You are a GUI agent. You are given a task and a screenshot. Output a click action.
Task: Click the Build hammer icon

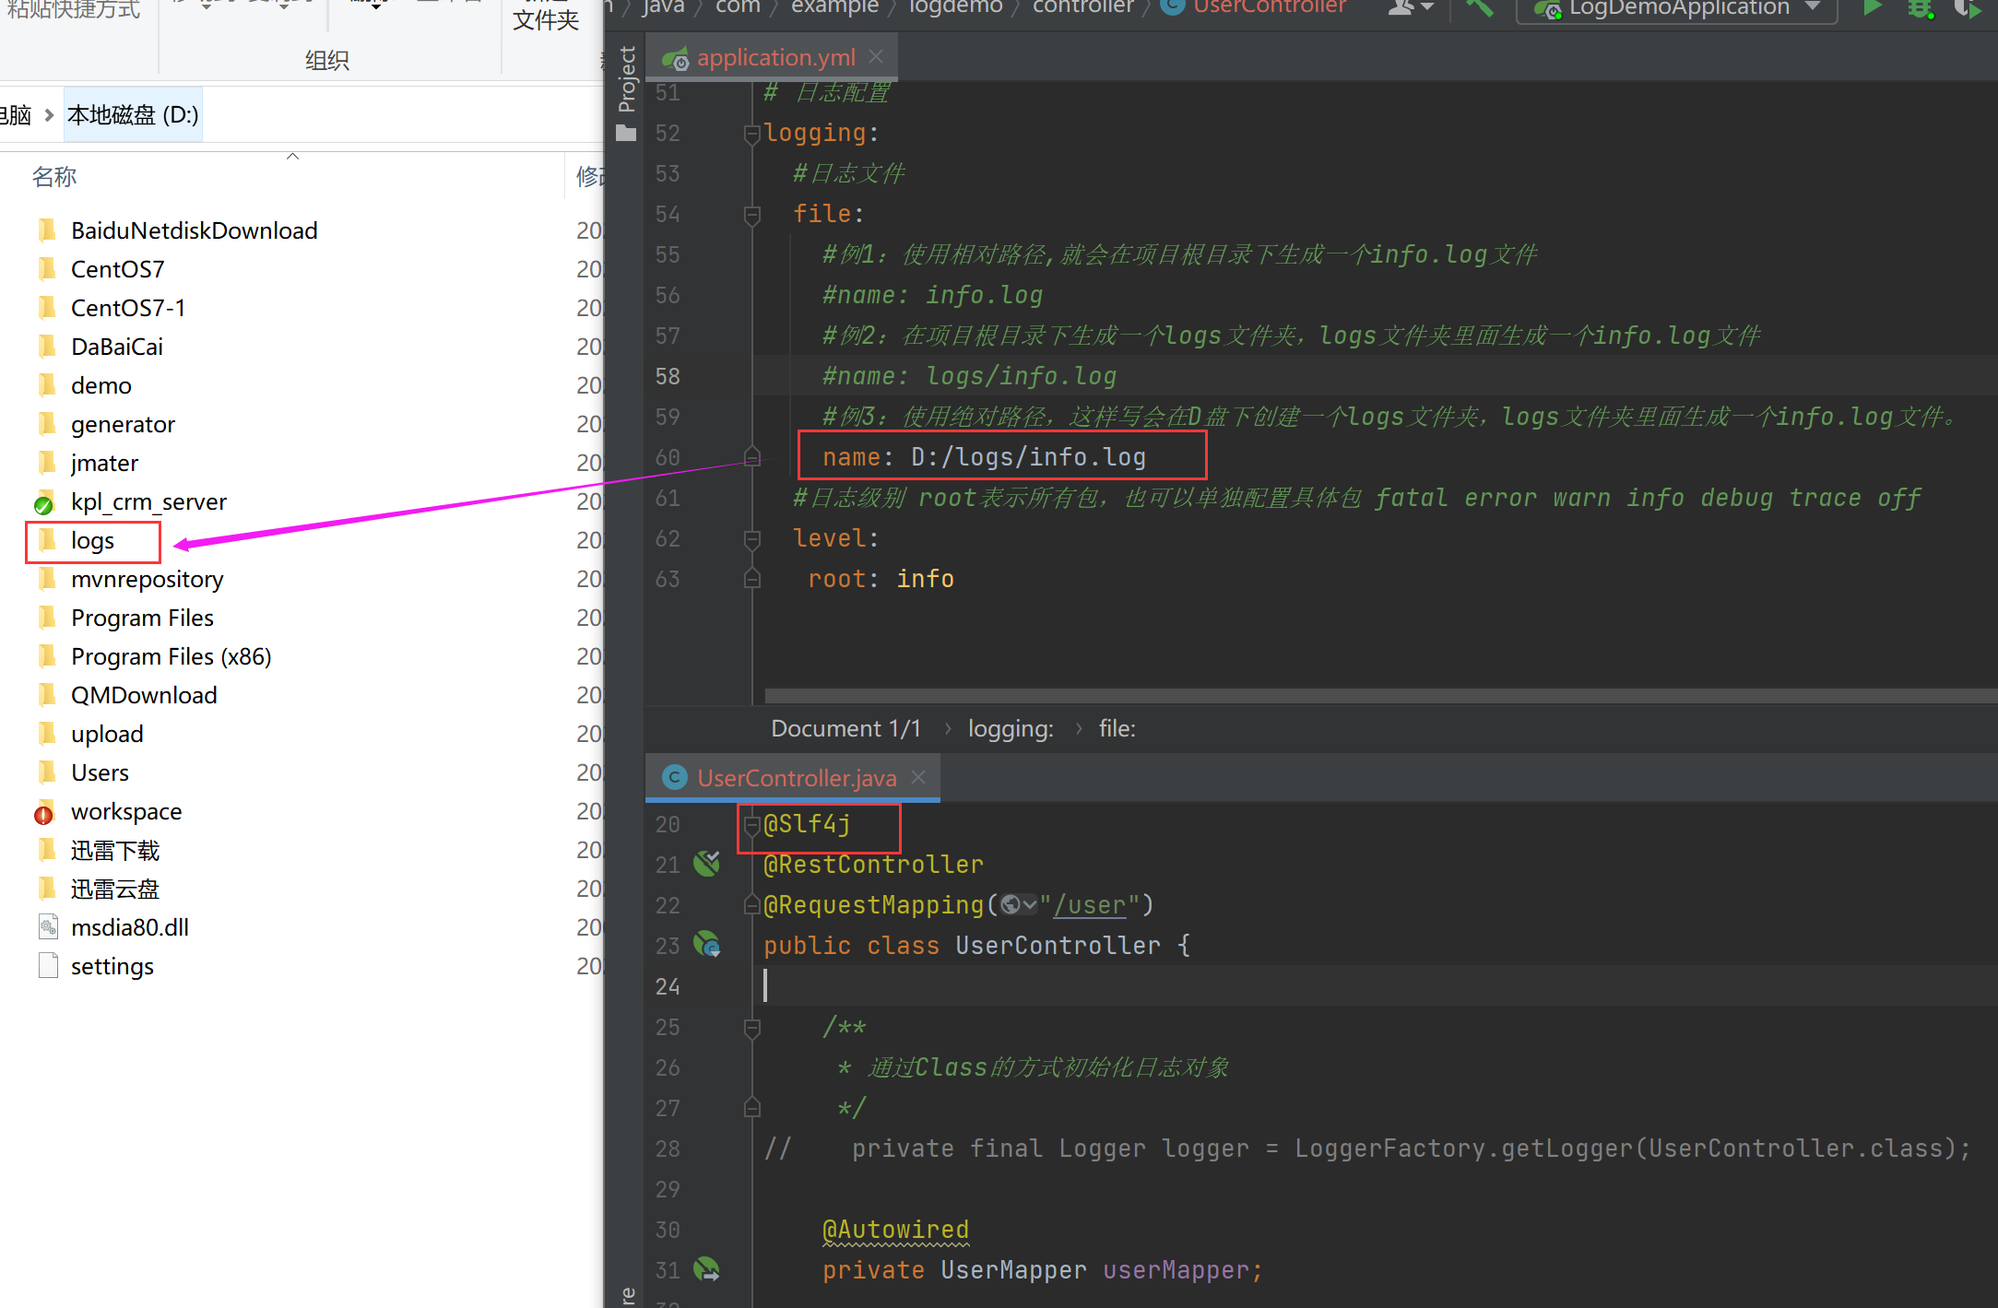(1480, 8)
